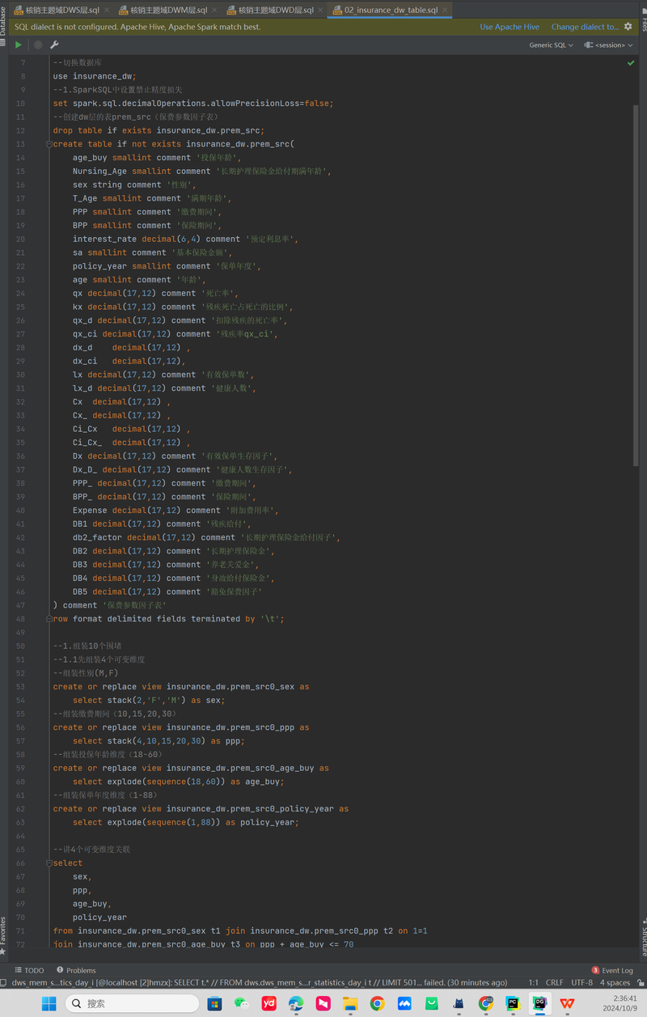Screen dimensions: 647x1017
Task: Open the blue chat-bubble app in the taskbar
Action: point(404,1003)
